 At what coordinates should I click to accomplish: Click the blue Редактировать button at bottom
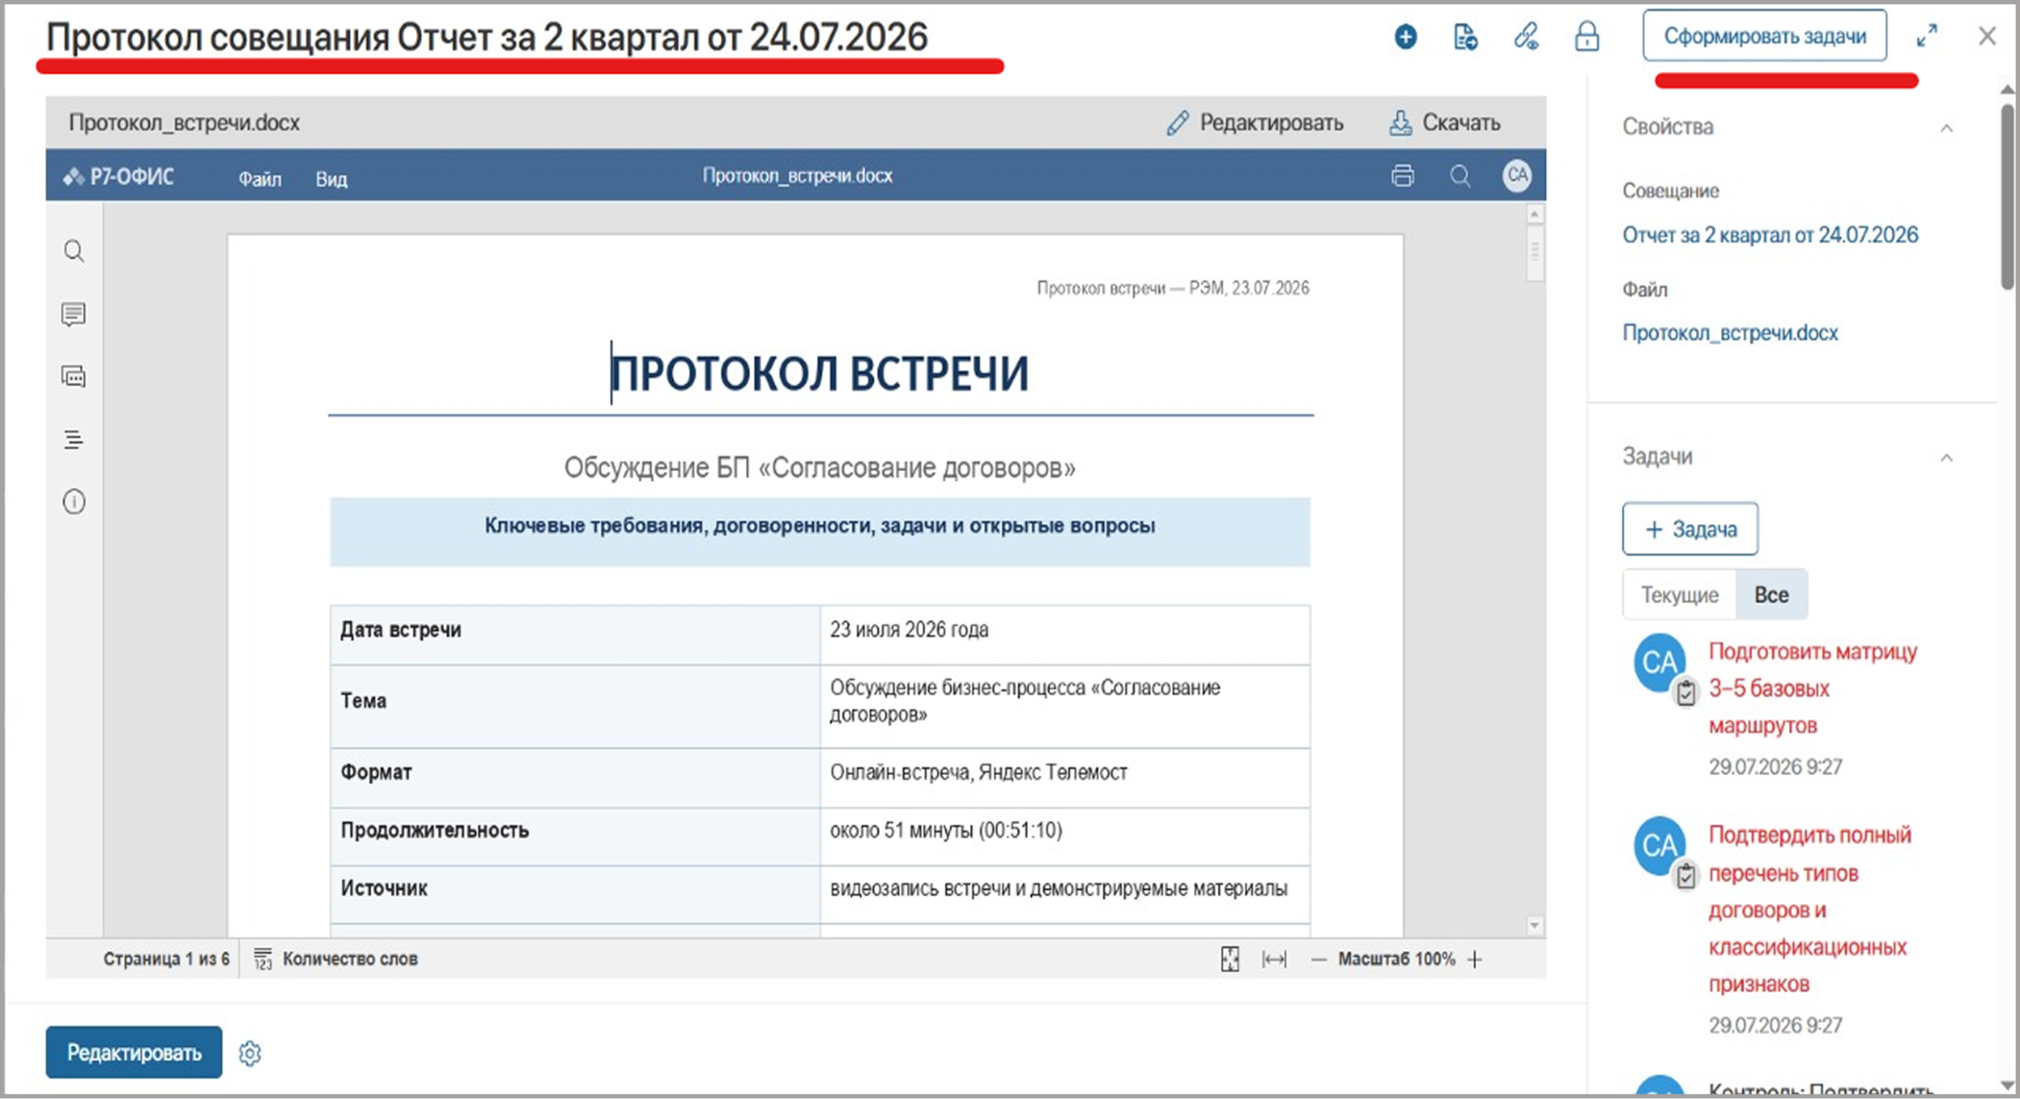(x=134, y=1052)
